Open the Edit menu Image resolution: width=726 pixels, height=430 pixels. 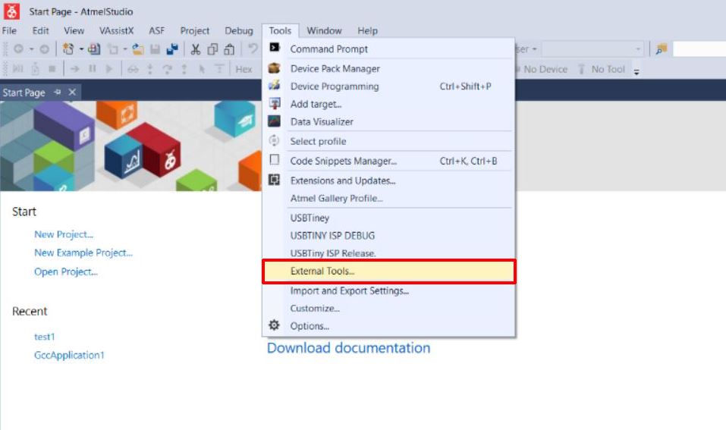point(40,30)
